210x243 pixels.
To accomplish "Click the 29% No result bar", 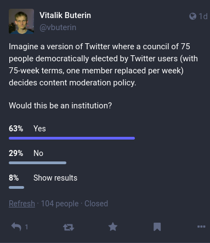I will tap(37, 163).
